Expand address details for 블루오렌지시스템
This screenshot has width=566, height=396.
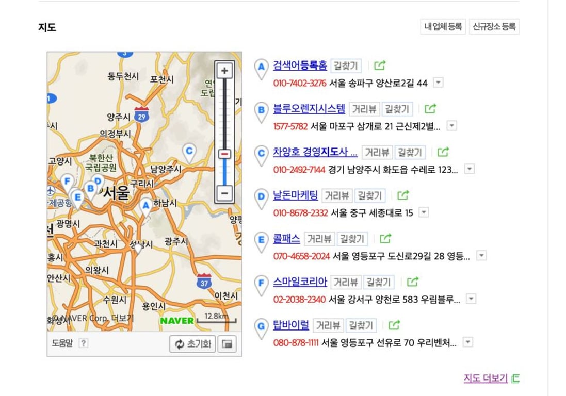click(x=451, y=126)
